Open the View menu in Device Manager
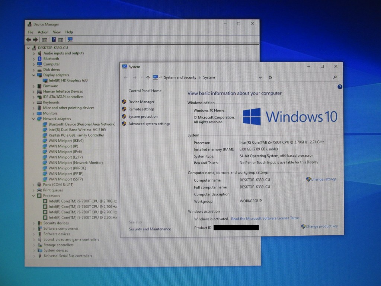This screenshot has height=286, width=381. click(x=57, y=32)
